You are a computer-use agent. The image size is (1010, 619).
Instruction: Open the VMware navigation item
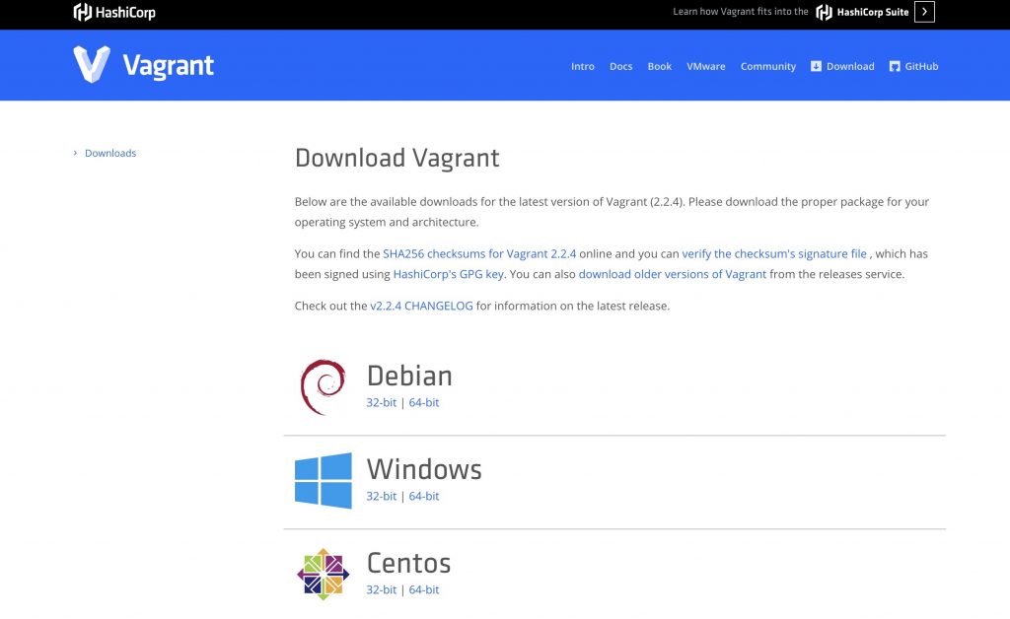point(706,66)
